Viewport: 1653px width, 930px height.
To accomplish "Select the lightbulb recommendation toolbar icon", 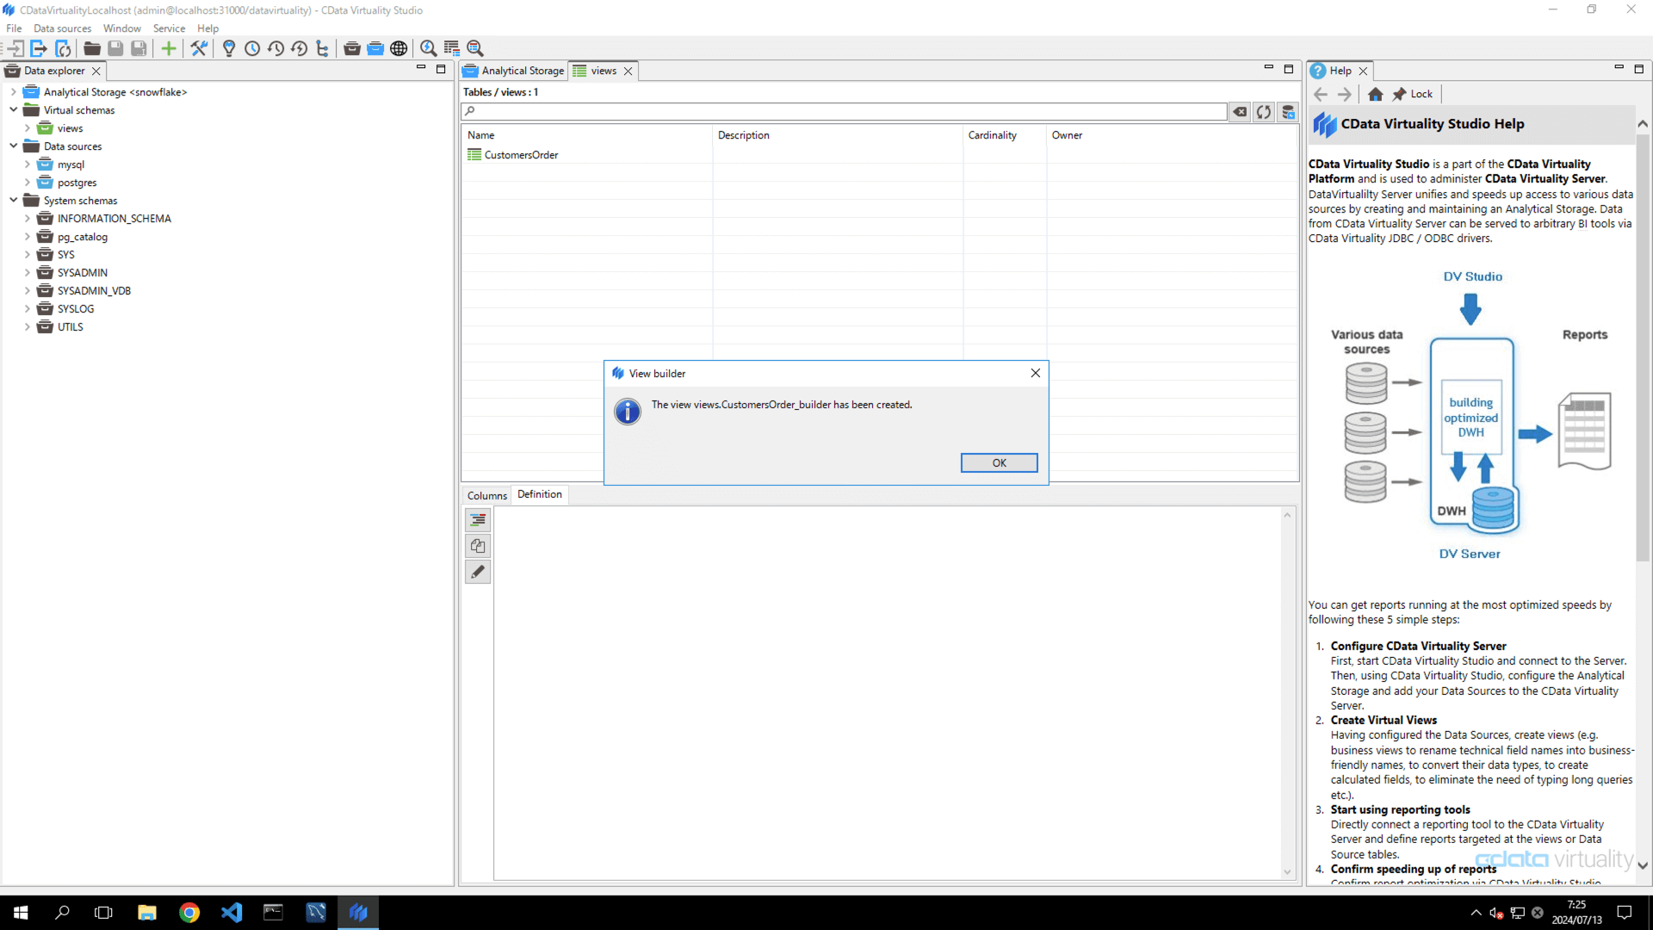I will pyautogui.click(x=229, y=48).
